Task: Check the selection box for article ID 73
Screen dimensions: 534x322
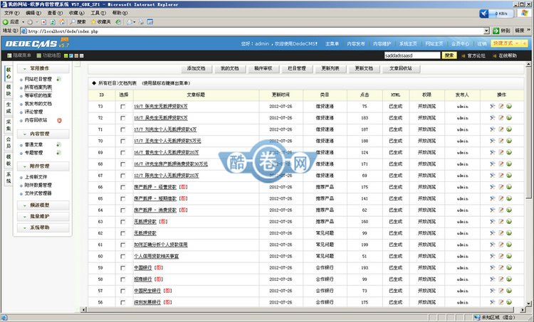Action: pos(122,106)
